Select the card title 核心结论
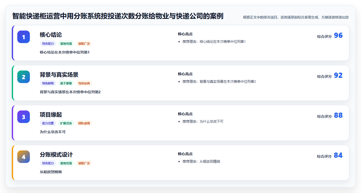 pos(51,35)
